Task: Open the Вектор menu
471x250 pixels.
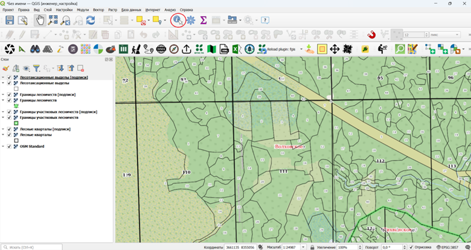Action: pos(98,10)
